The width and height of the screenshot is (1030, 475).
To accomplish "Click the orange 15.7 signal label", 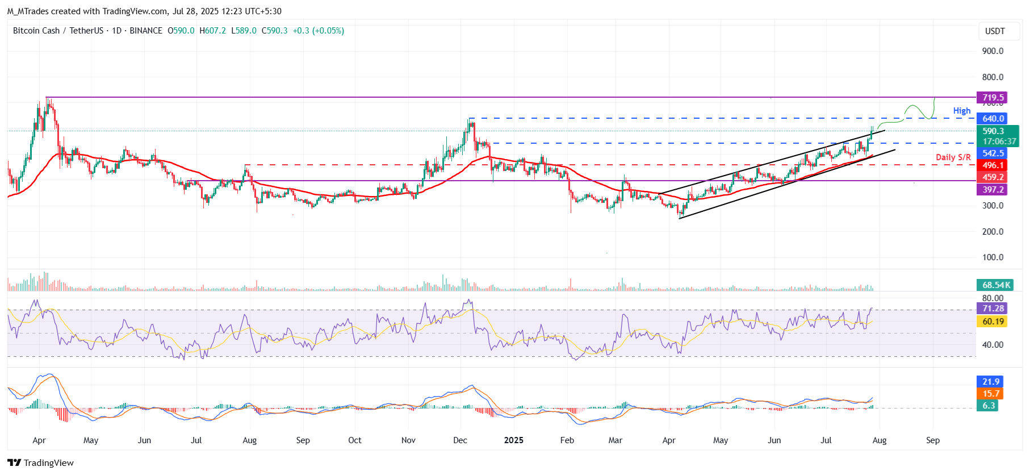I will pos(990,394).
